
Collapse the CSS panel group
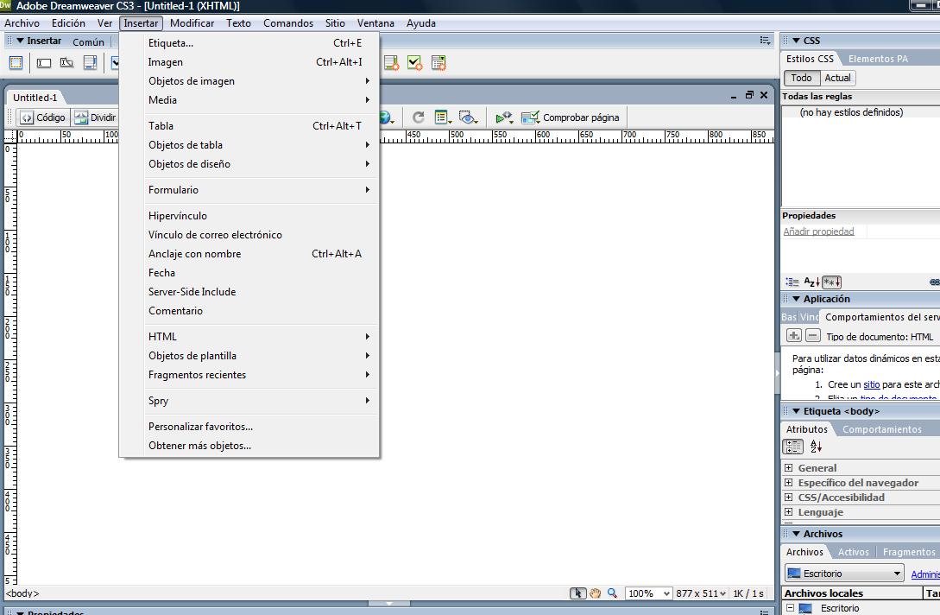(x=796, y=41)
